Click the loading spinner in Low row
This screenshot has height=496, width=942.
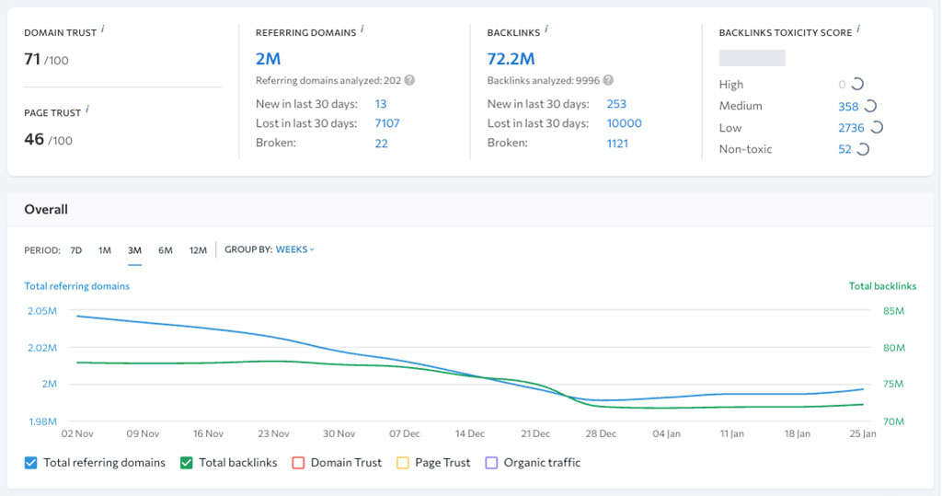pos(877,128)
